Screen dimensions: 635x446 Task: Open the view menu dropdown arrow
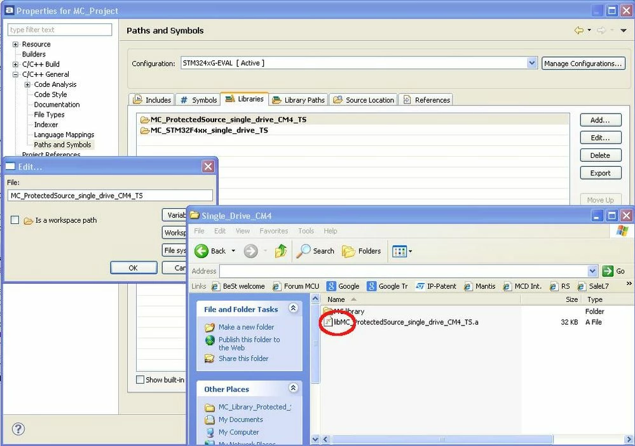pos(624,30)
